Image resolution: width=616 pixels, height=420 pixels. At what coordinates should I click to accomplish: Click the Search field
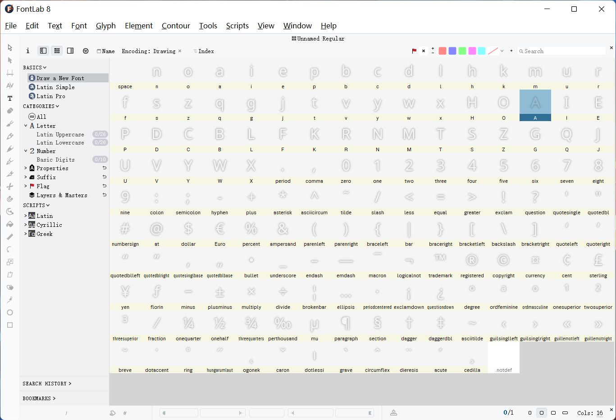[561, 51]
